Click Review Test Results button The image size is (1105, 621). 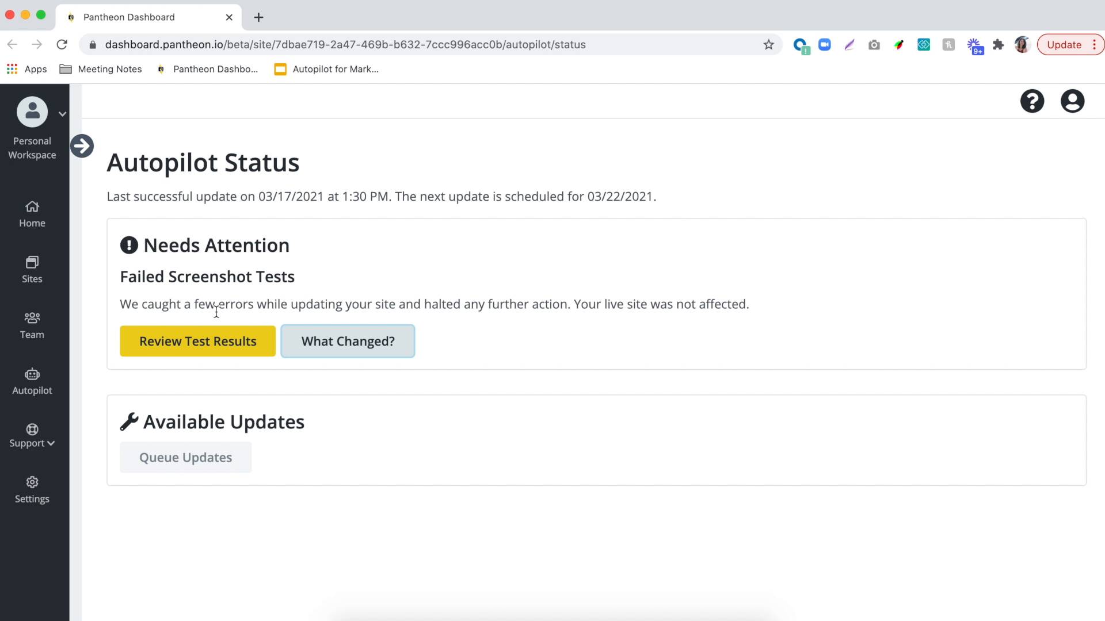(197, 342)
